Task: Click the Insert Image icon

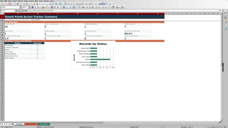Action: pyautogui.click(x=77, y=4)
